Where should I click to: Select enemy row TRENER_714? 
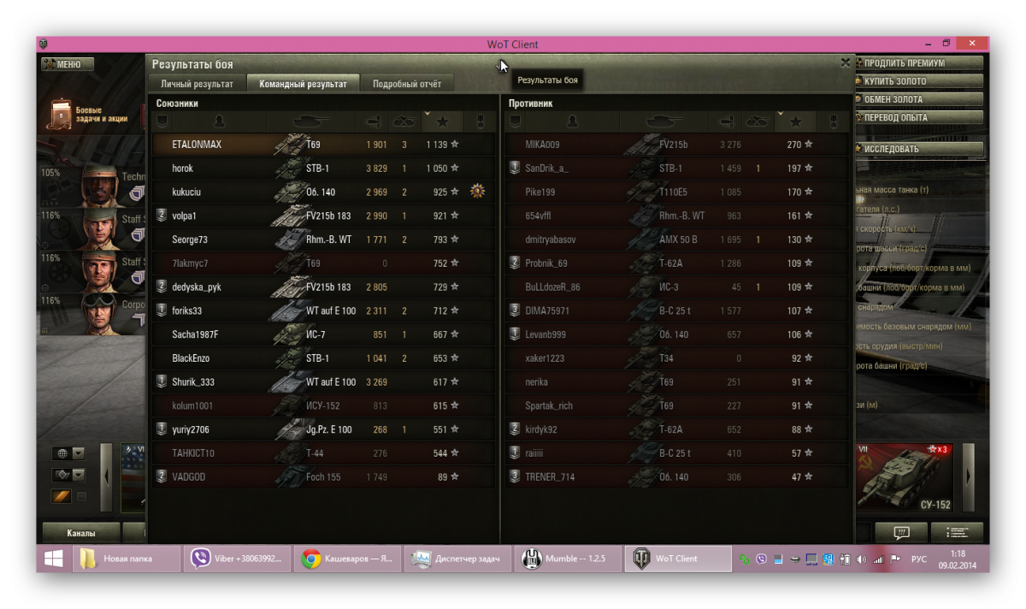[x=677, y=477]
